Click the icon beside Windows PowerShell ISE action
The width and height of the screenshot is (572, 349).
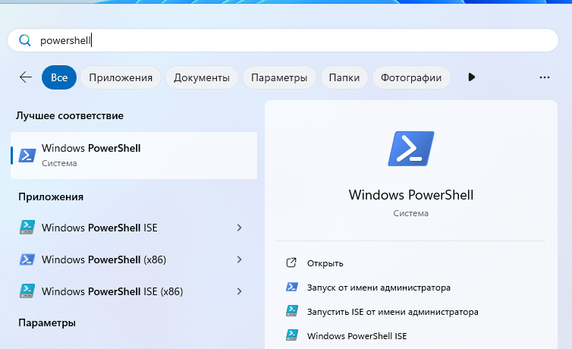click(x=292, y=335)
